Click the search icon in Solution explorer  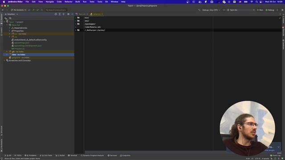(x=10, y=18)
